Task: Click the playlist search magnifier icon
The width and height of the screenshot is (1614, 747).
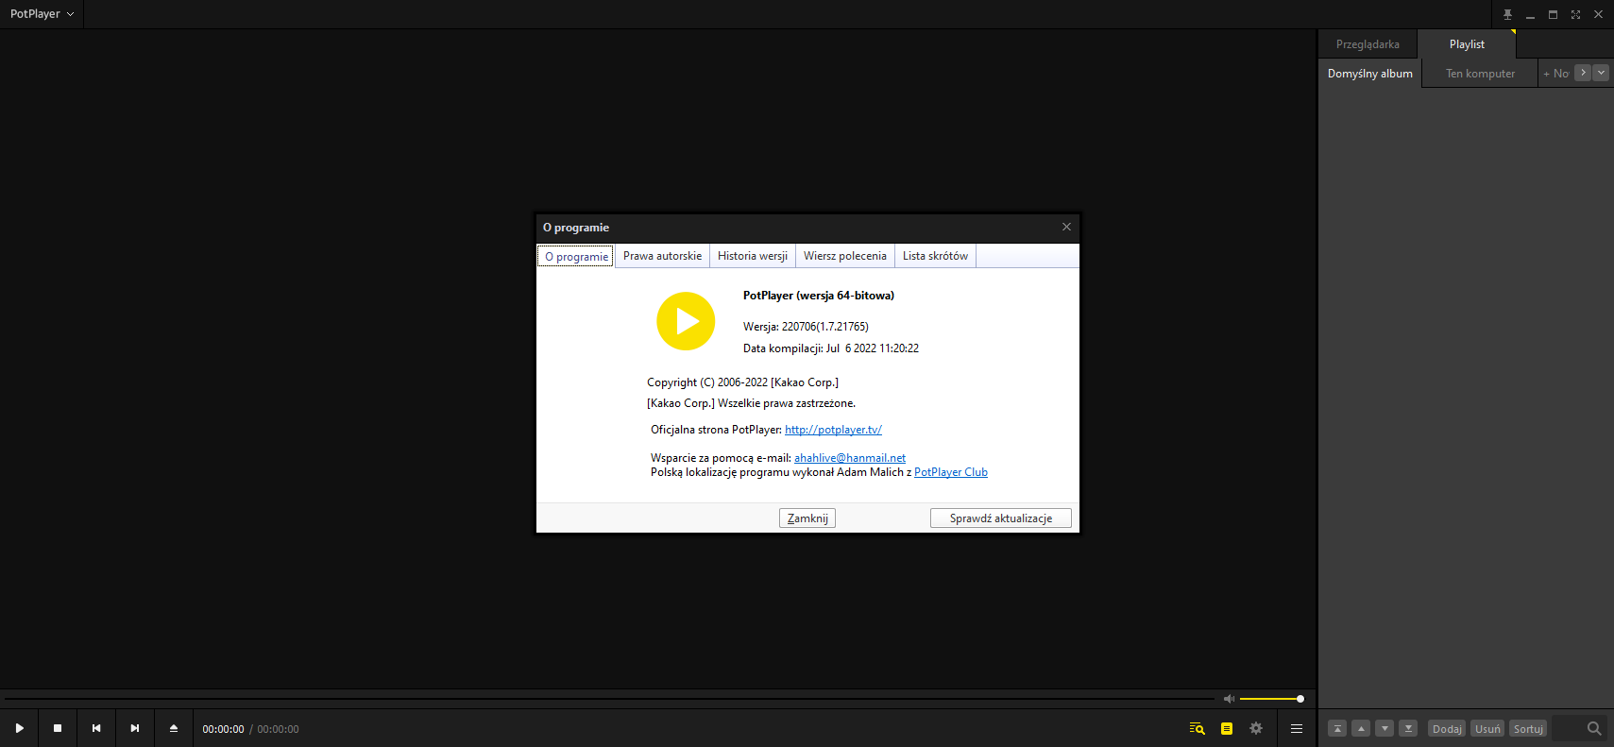Action: pyautogui.click(x=1594, y=728)
